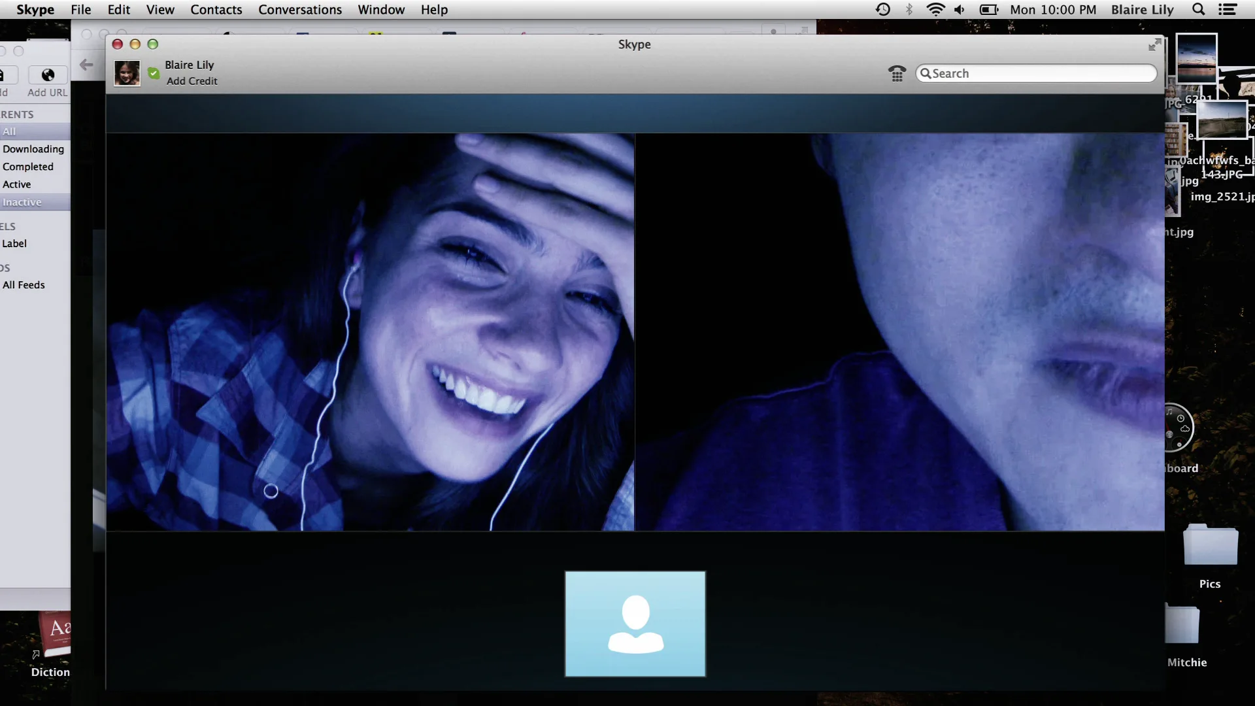Select Label in the sidebar
Image resolution: width=1255 pixels, height=706 pixels.
point(35,243)
